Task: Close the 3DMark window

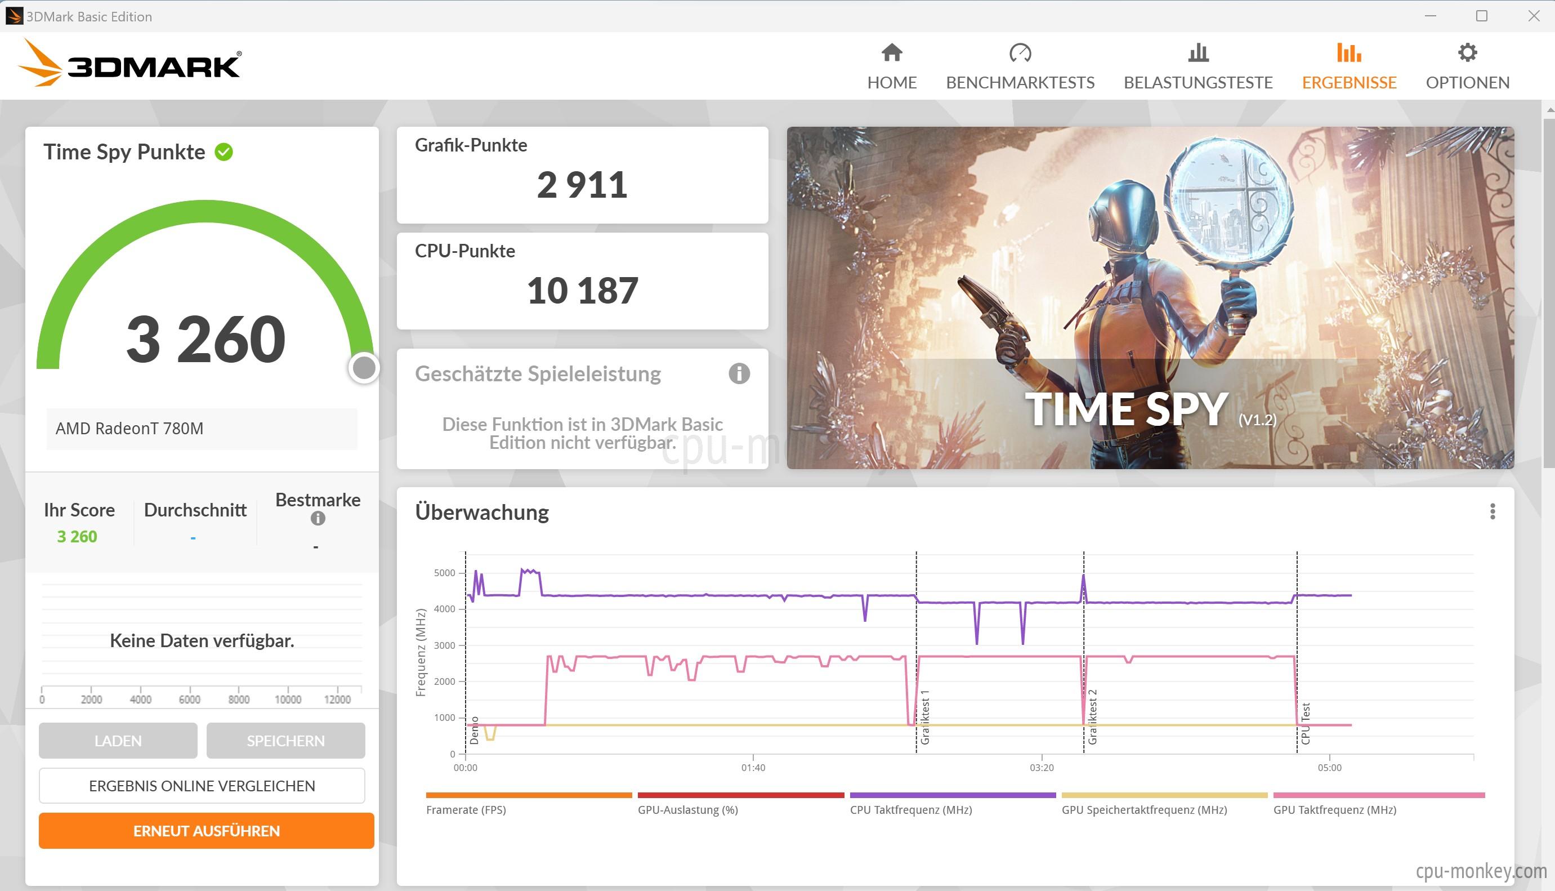Action: coord(1534,16)
